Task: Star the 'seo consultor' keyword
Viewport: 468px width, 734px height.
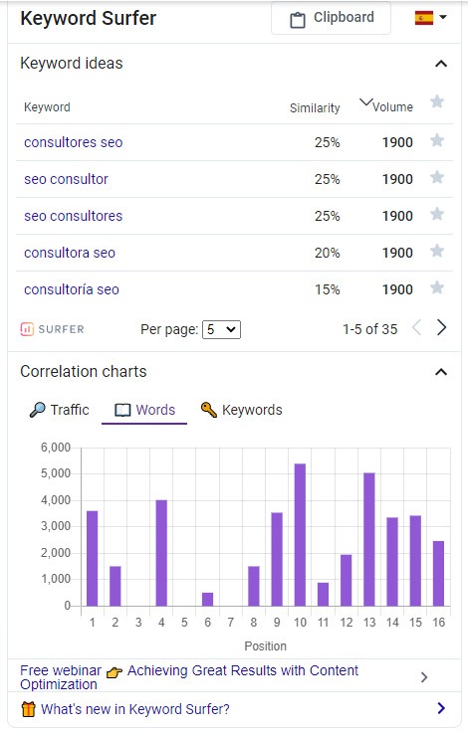Action: (437, 177)
